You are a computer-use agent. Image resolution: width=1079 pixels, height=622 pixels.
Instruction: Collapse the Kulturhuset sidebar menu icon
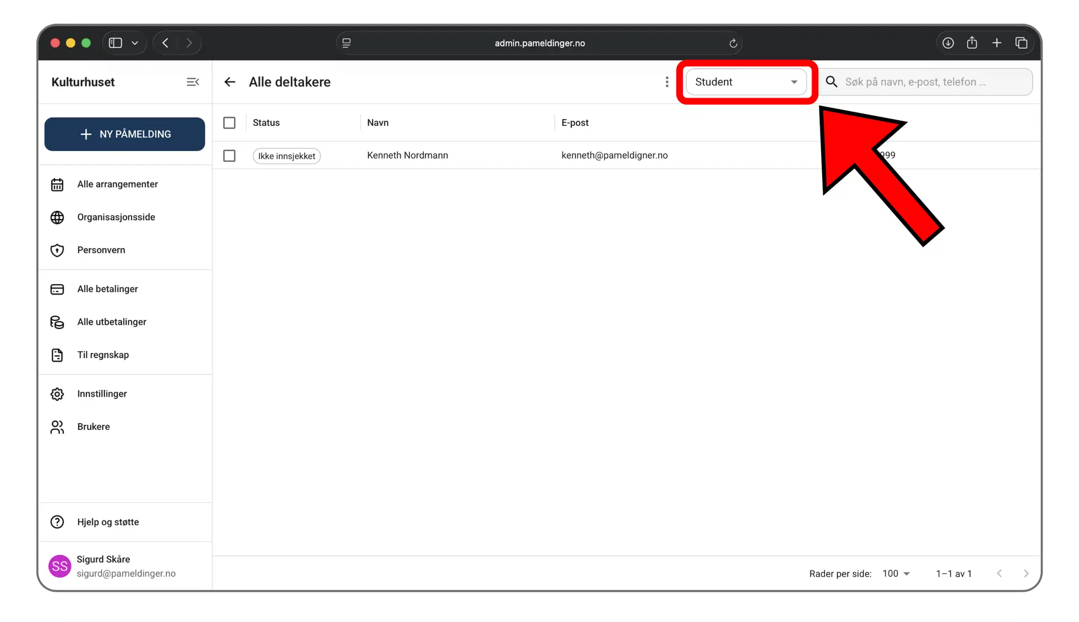pyautogui.click(x=193, y=82)
